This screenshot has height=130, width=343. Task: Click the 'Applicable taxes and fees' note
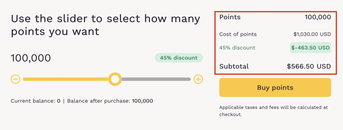pyautogui.click(x=274, y=111)
